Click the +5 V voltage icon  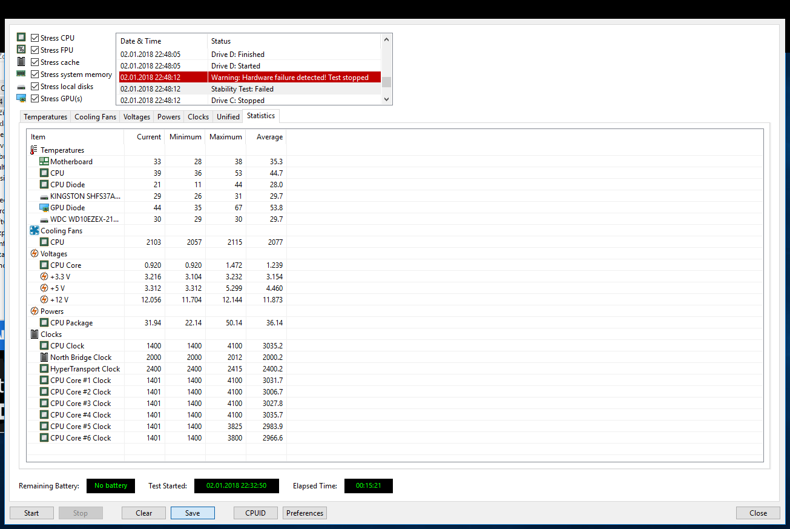tap(44, 288)
